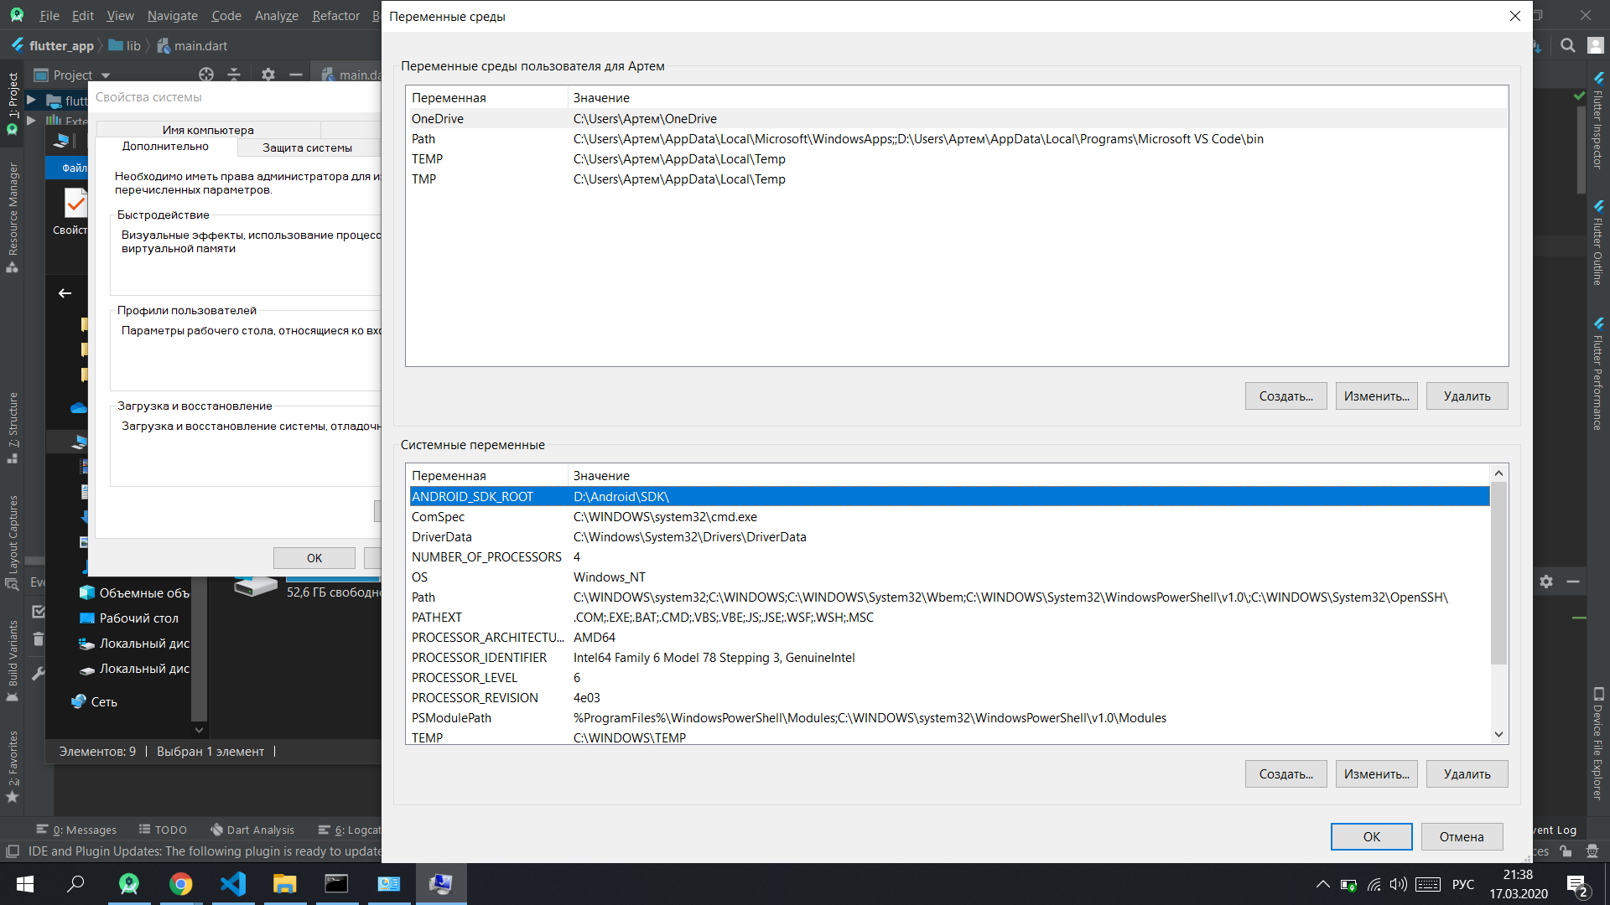This screenshot has width=1610, height=905.
Task: Launch Visual Studio Code from the taskbar
Action: point(233,884)
